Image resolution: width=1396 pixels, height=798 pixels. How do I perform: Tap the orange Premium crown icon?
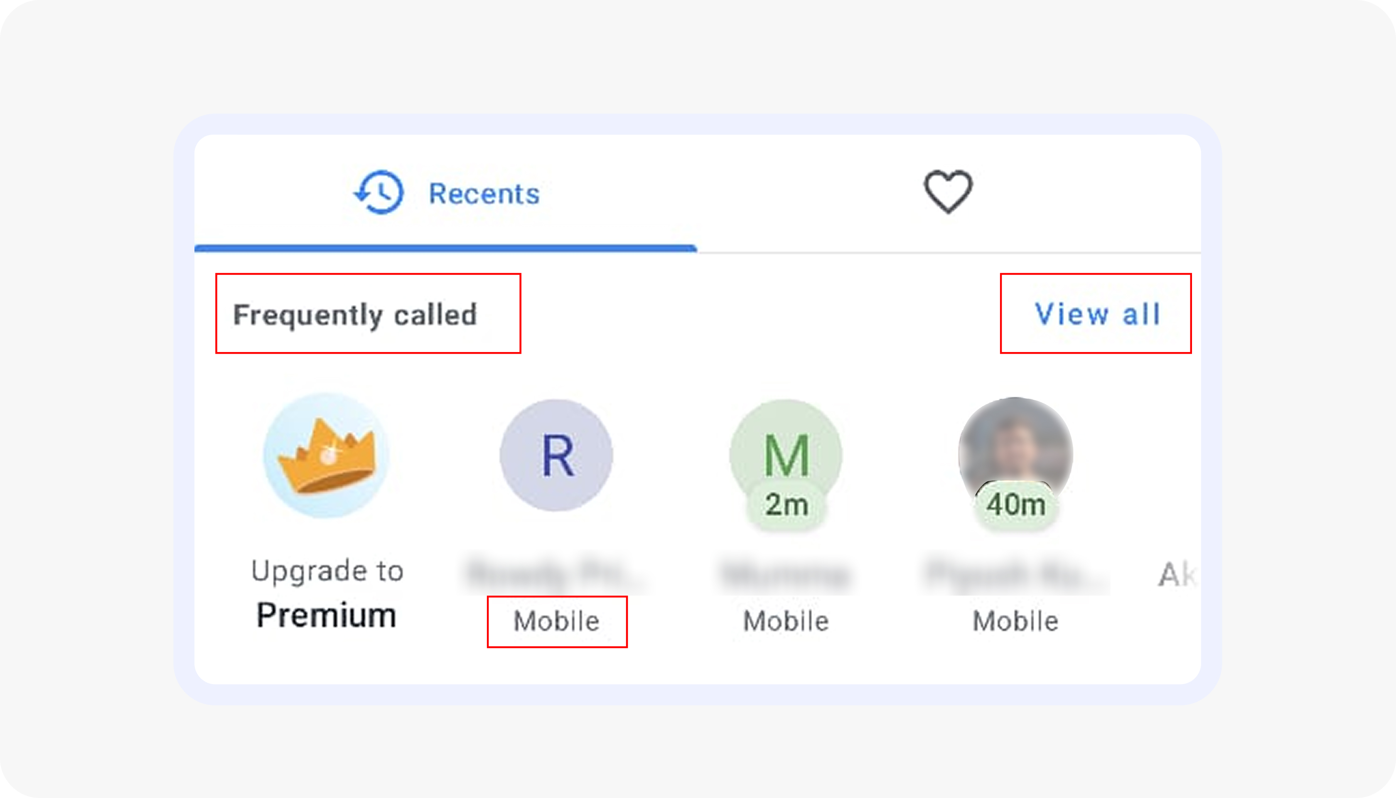pos(327,455)
